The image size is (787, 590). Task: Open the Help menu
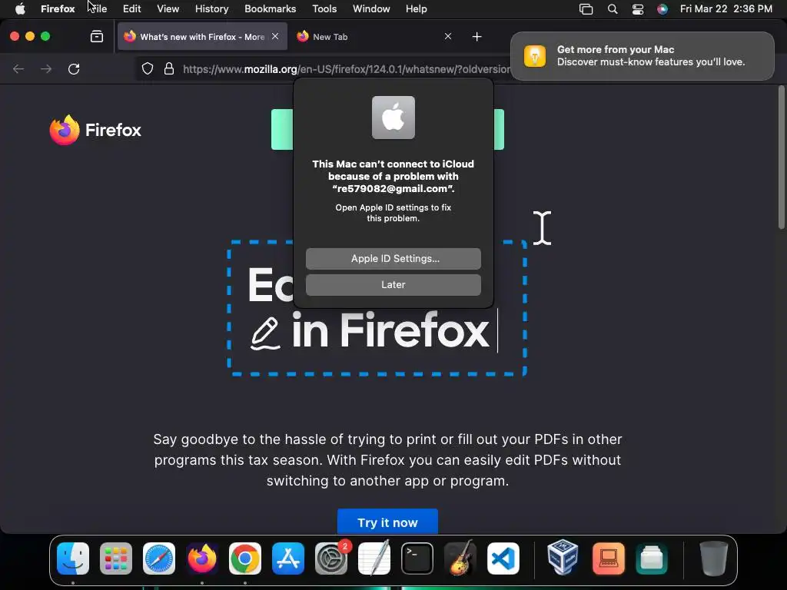click(x=416, y=8)
